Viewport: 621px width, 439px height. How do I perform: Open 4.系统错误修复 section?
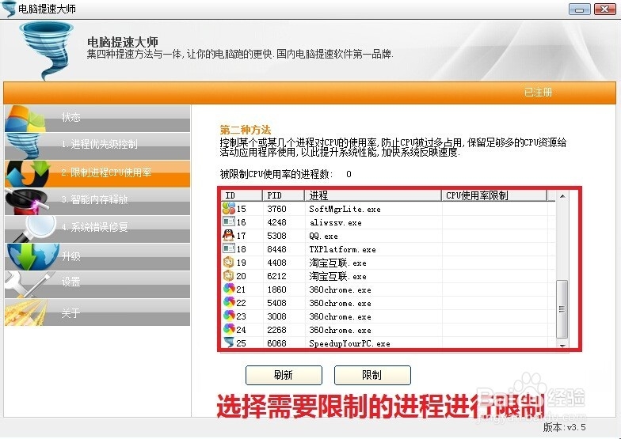coord(97,229)
